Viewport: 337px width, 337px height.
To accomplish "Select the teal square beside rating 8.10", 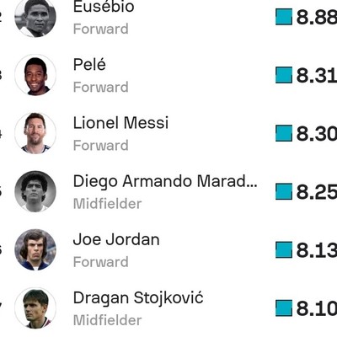I will 284,308.
